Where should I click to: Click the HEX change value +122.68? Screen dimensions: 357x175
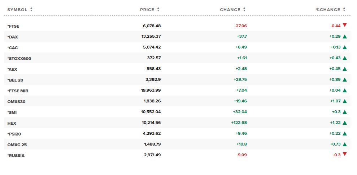pos(239,123)
